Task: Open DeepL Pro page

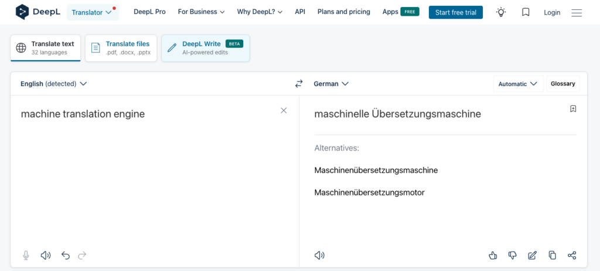Action: 149,12
